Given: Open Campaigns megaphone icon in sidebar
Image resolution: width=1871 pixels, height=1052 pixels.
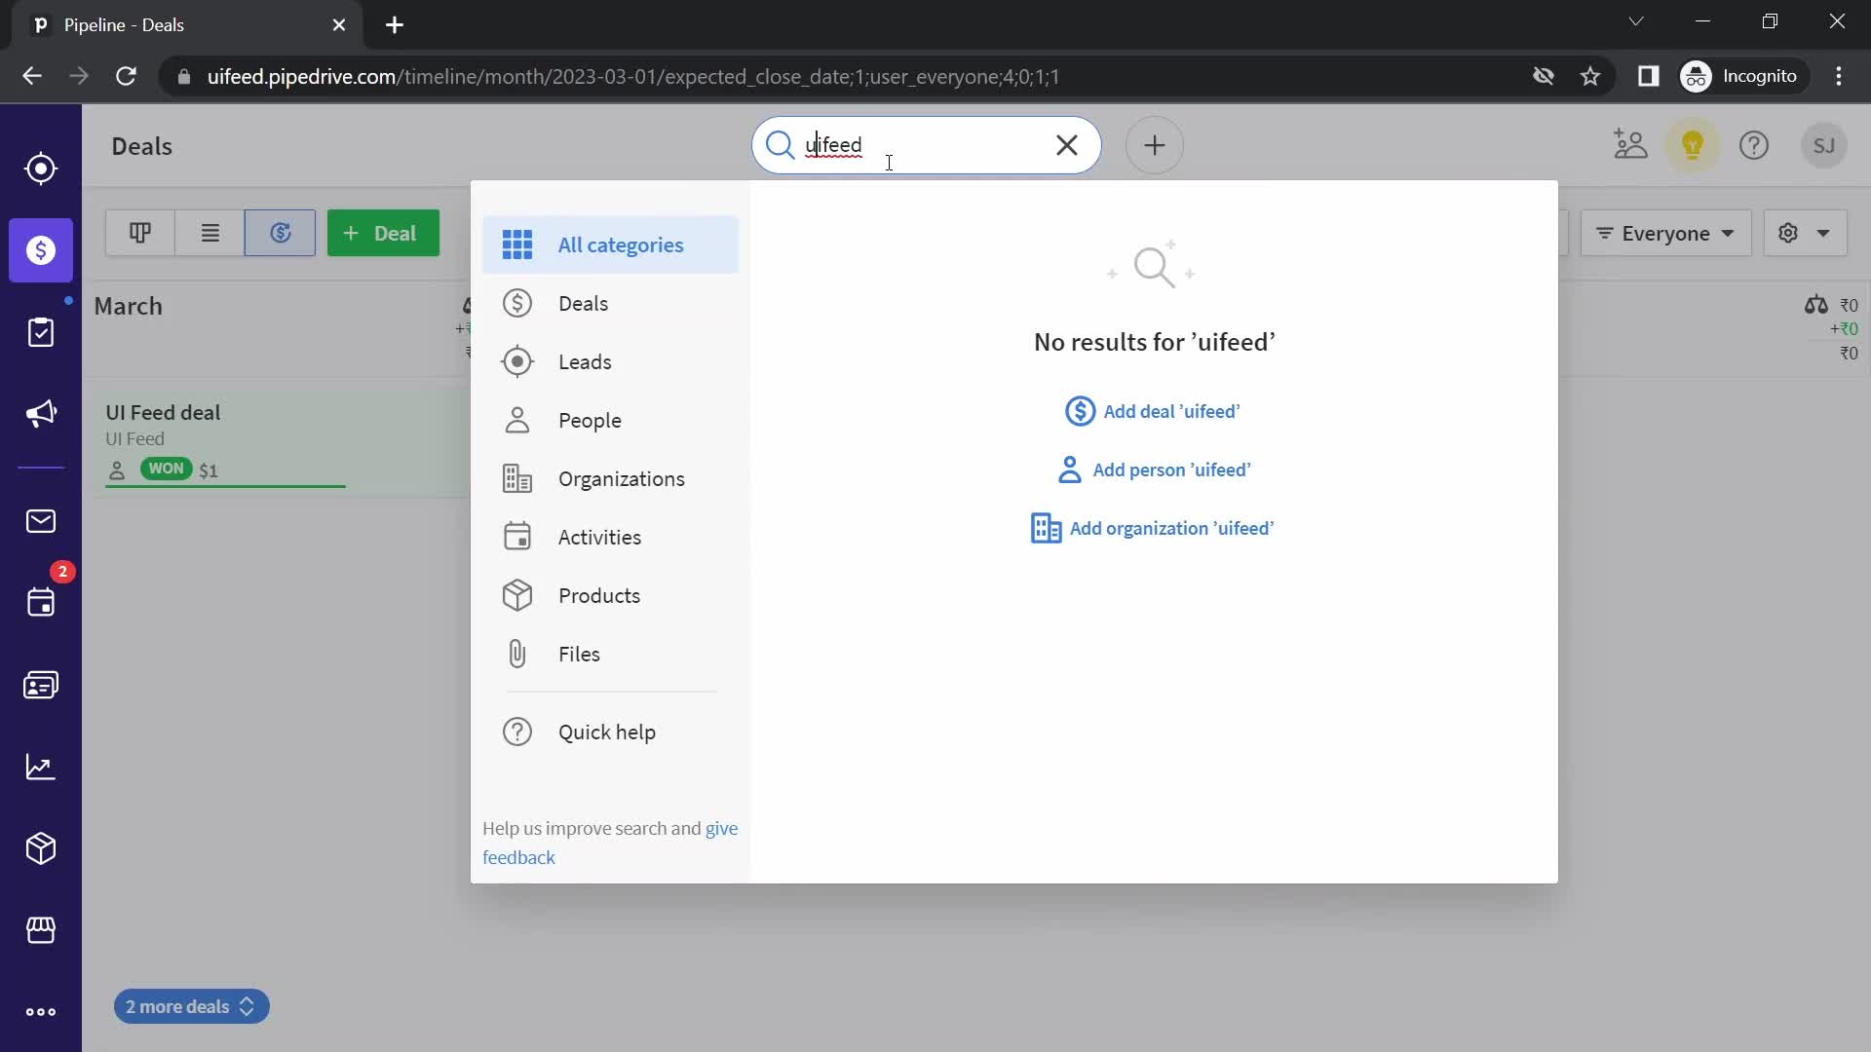Looking at the screenshot, I should point(41,414).
